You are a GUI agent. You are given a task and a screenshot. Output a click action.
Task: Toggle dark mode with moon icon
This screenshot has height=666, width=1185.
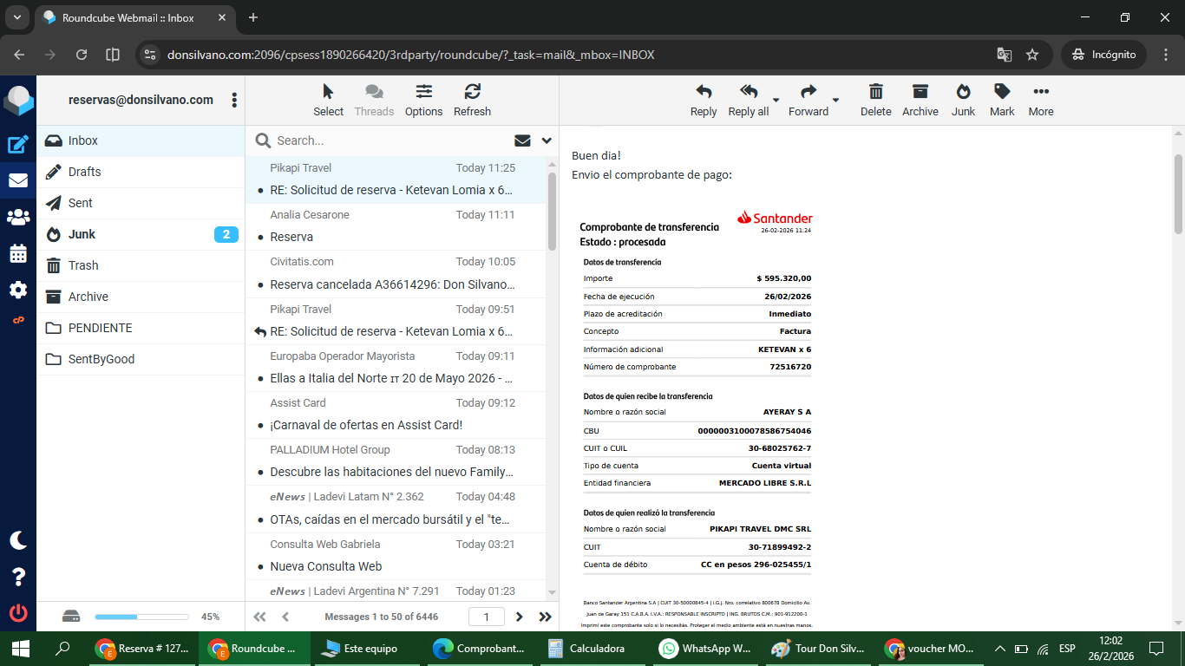(x=18, y=540)
